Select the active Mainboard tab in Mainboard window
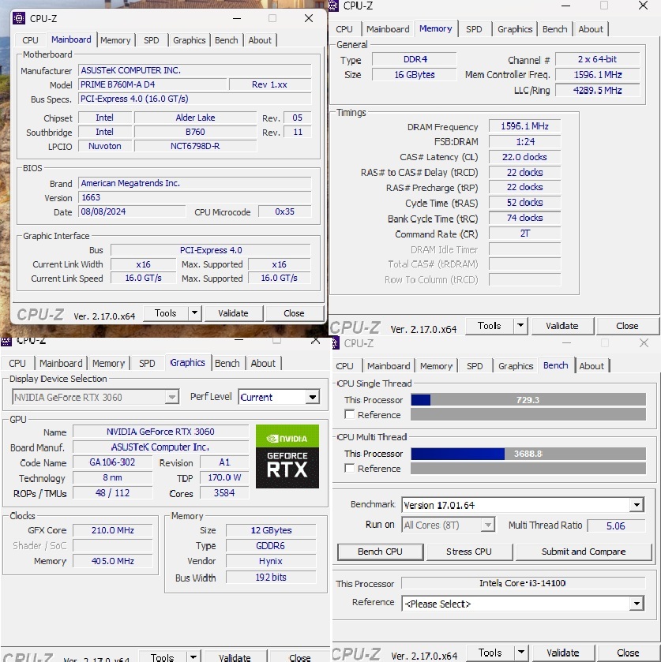Screen dimensions: 661x662 click(x=71, y=39)
